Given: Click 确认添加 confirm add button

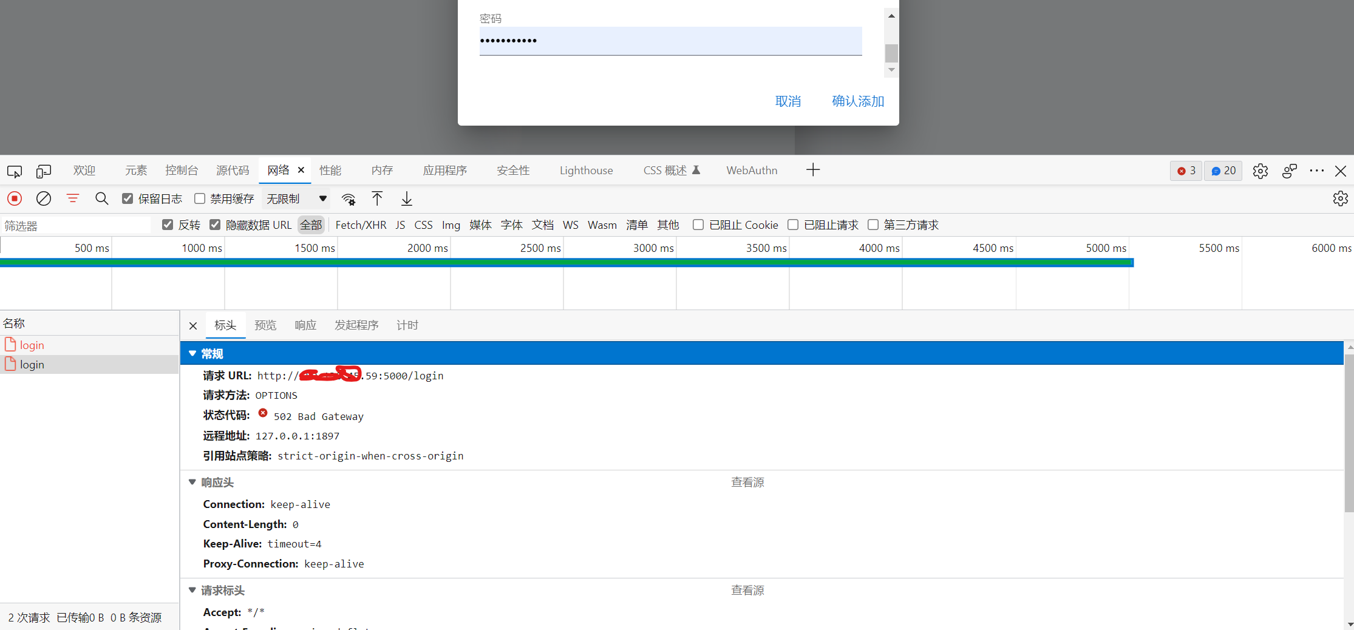Looking at the screenshot, I should (858, 101).
